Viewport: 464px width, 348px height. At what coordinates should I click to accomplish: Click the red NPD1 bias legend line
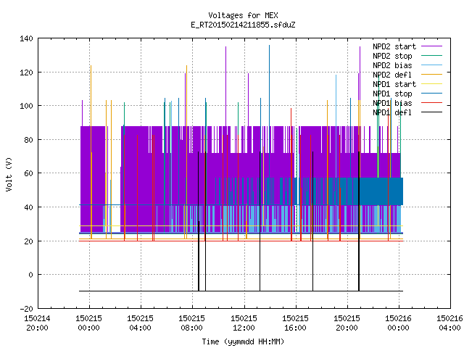click(x=431, y=103)
